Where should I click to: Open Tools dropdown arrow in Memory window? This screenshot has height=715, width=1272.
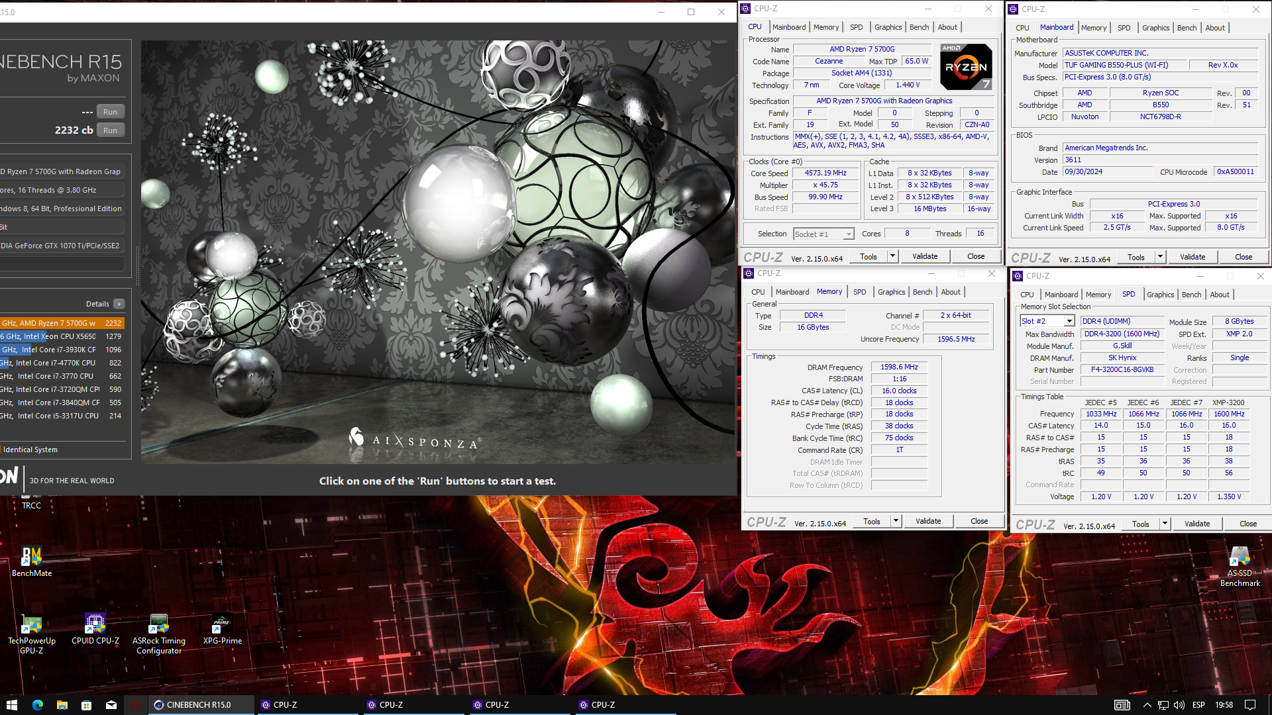(896, 521)
